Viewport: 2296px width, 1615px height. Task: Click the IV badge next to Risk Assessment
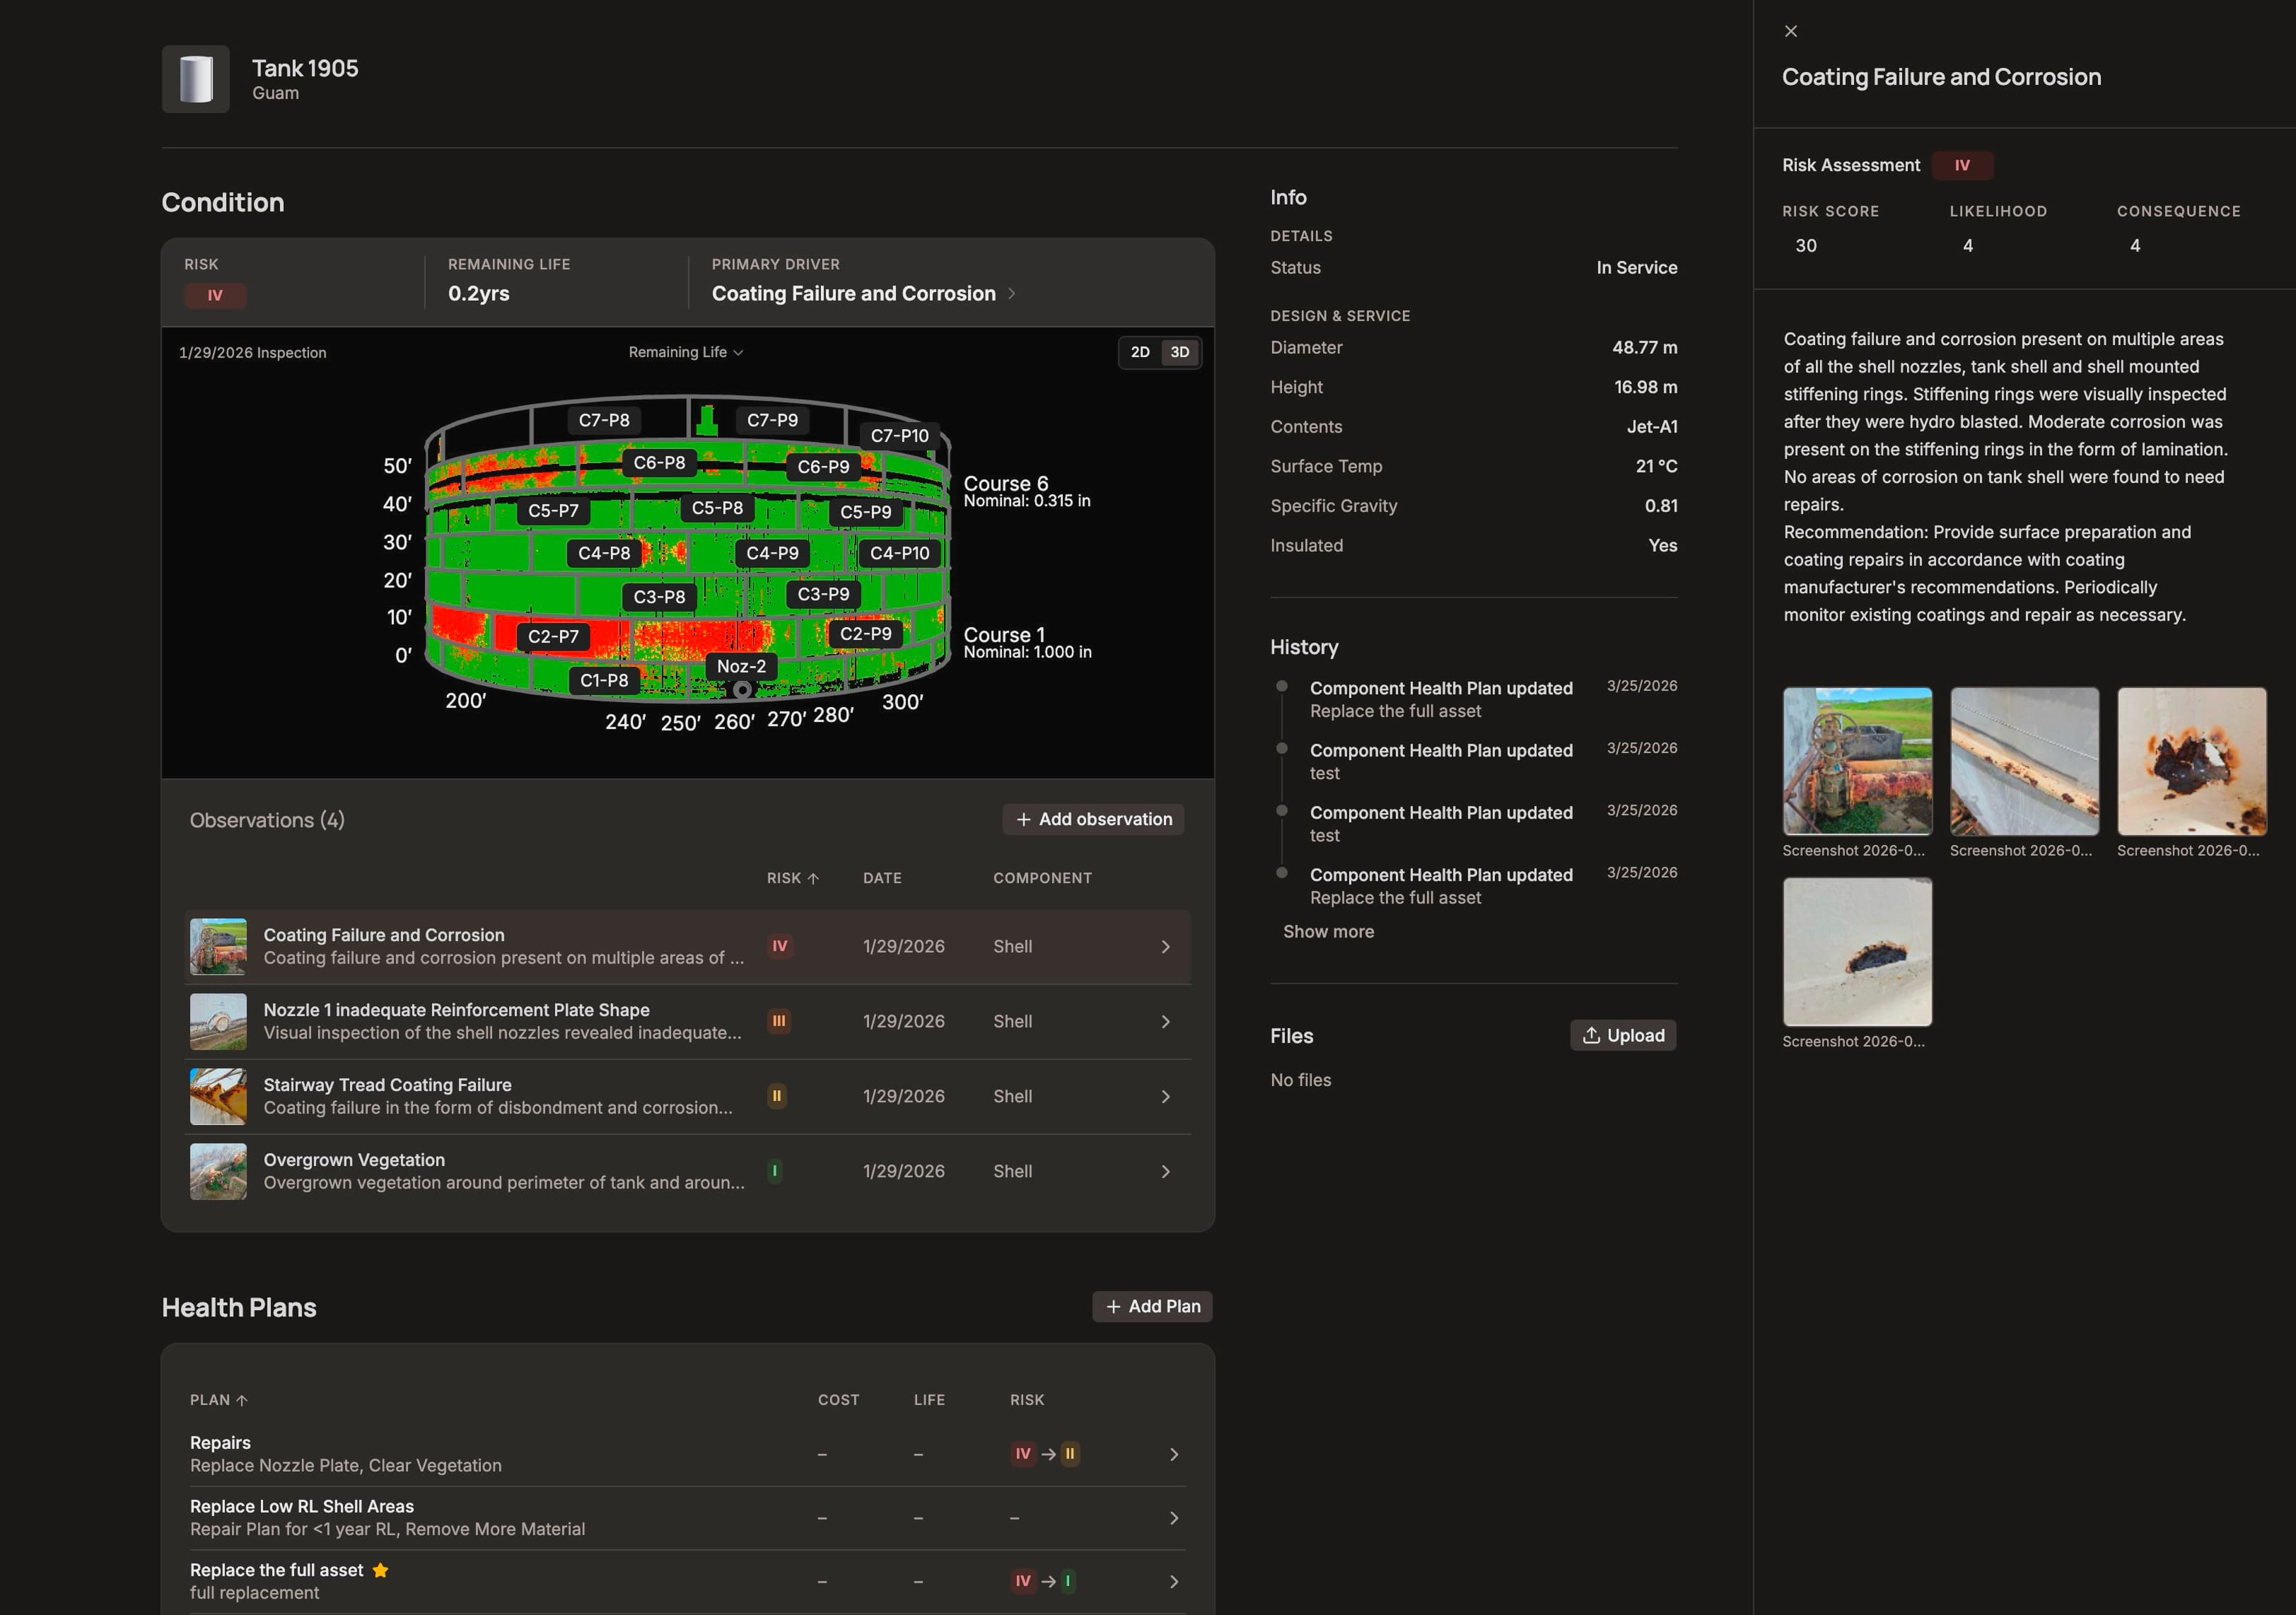pos(1962,164)
